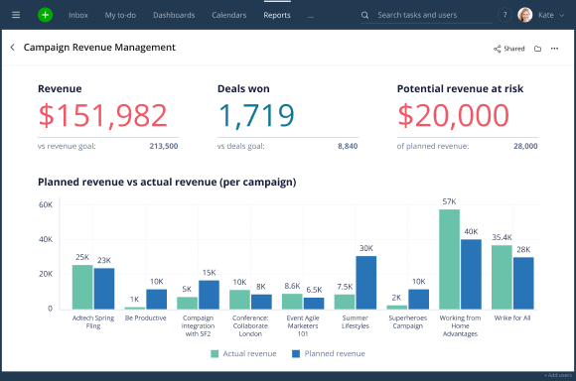Open the Calendars tab
Screen dimensions: 576x381
coord(228,15)
